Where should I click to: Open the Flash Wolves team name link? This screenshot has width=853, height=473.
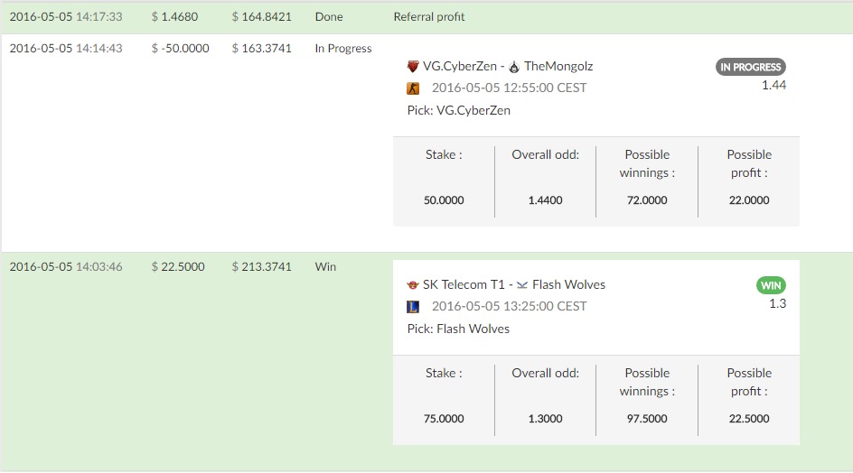tap(568, 284)
